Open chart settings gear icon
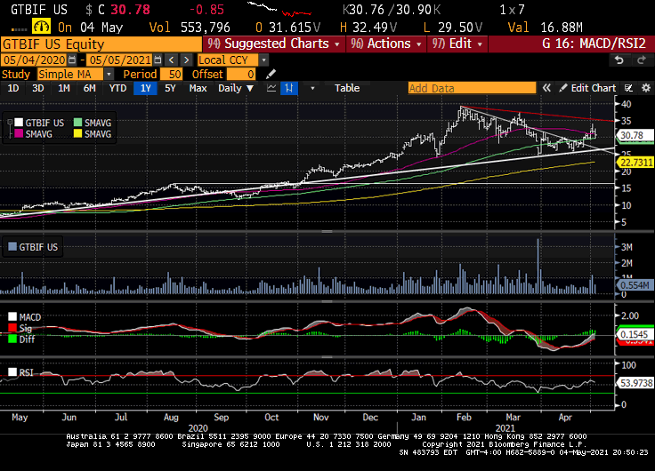Image resolution: width=655 pixels, height=471 pixels. point(646,88)
